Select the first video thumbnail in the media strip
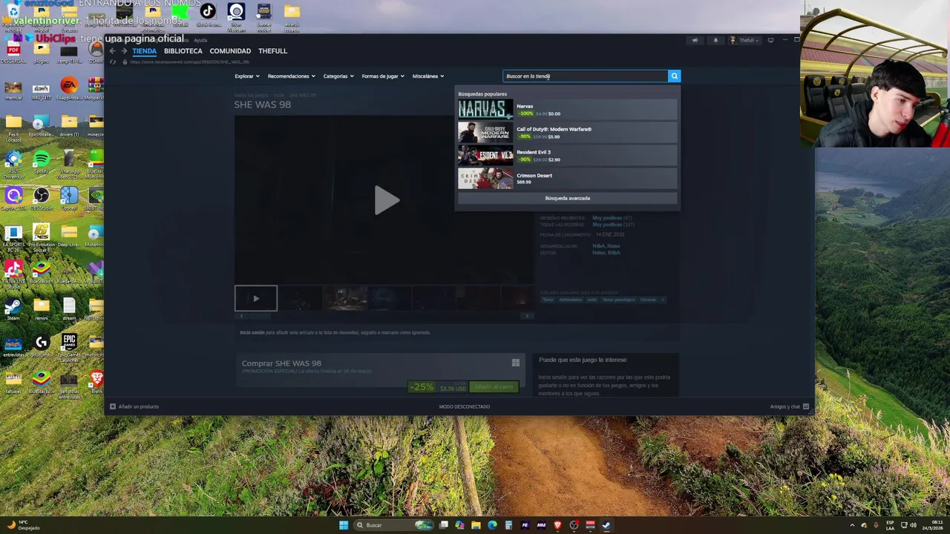This screenshot has width=950, height=534. click(256, 298)
